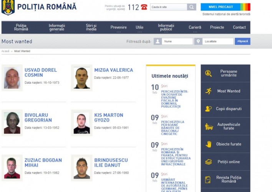272x192 pixels.
Task: Open Copii dispăruți sidebar icon
Action: pyautogui.click(x=208, y=109)
